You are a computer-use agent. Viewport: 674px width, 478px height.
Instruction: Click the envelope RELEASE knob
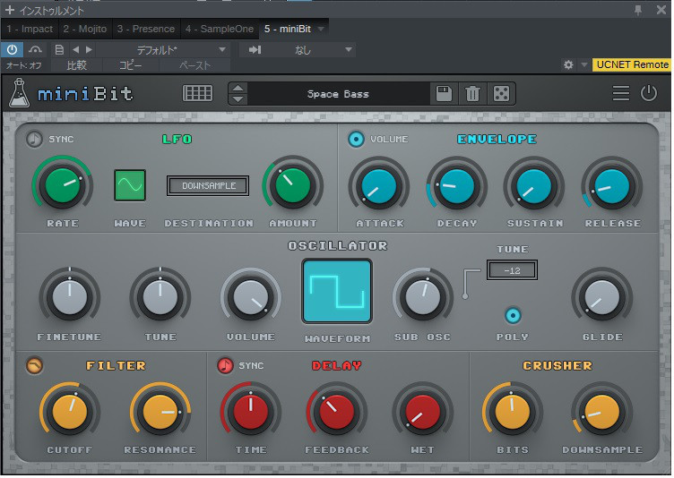(611, 186)
